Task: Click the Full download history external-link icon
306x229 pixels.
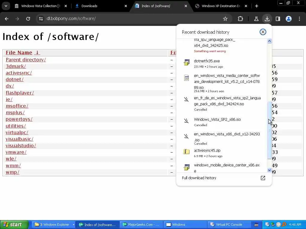Action: (263, 178)
